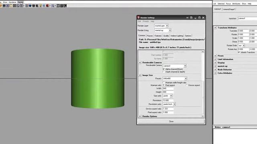Click the double-arrow icon in Render Settings titlebar
The image size is (257, 144).
187,18
